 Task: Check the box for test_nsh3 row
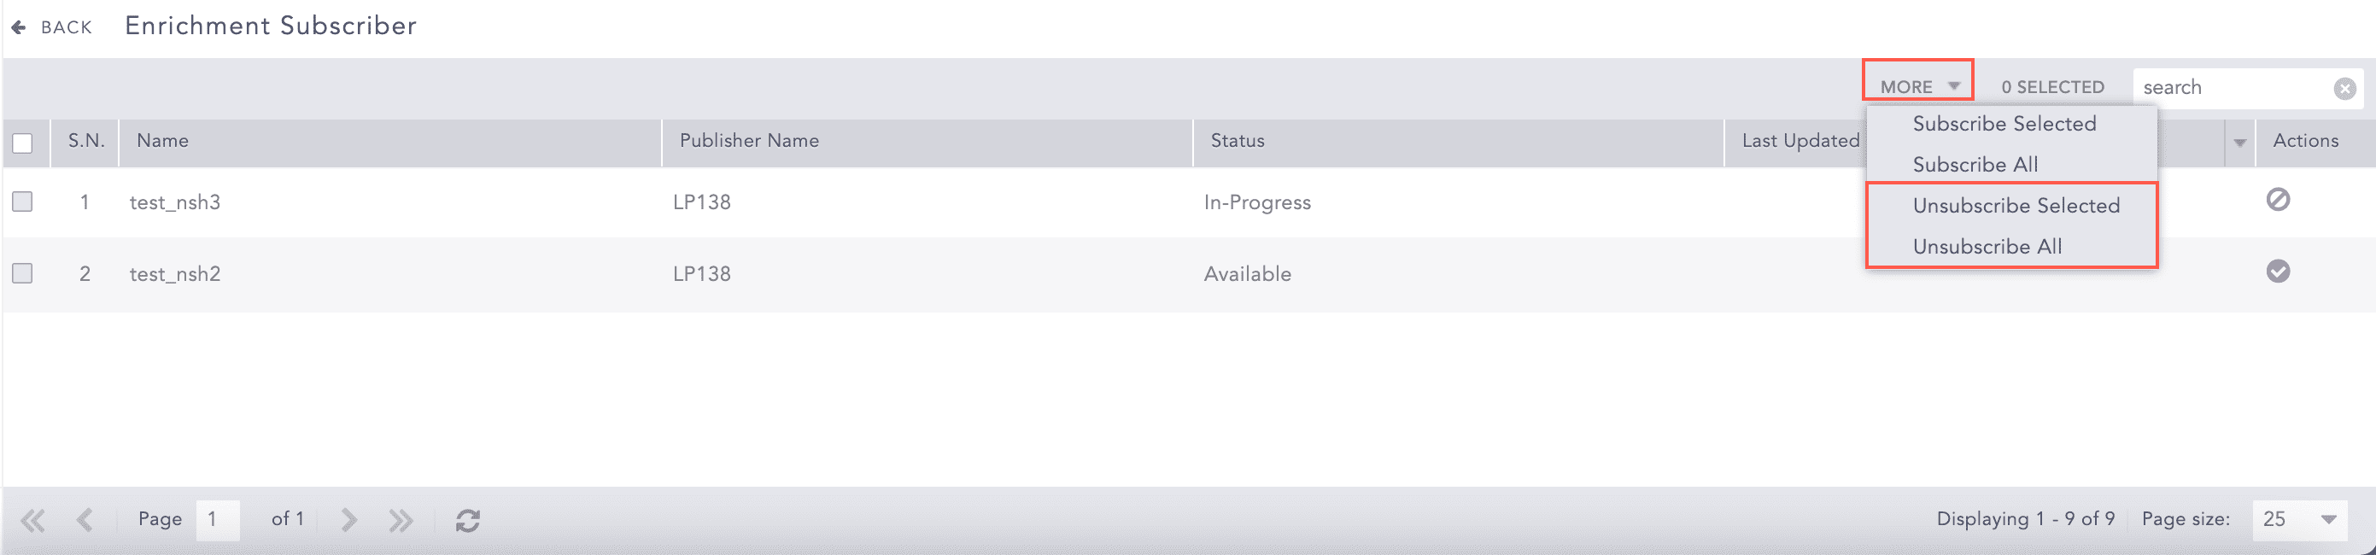click(22, 202)
